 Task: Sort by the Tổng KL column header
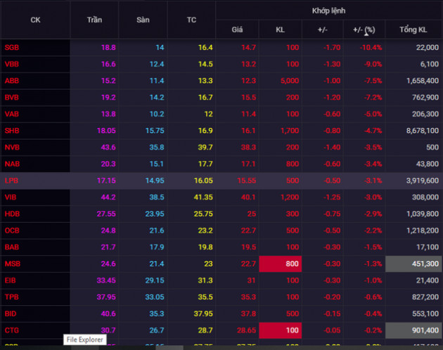[413, 30]
